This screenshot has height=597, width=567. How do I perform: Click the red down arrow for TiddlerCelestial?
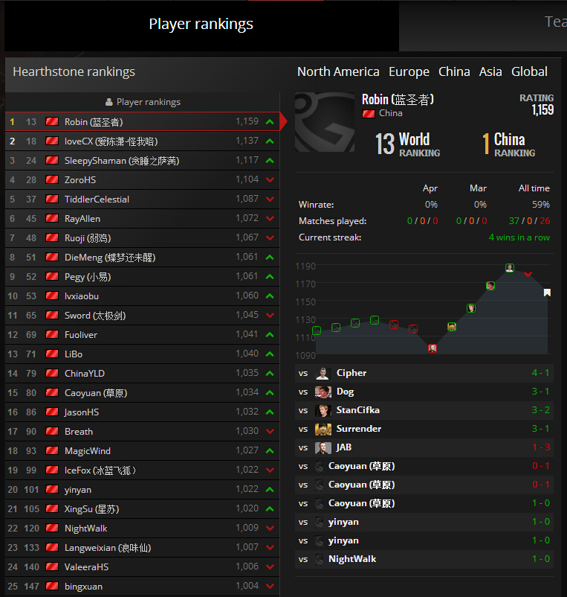click(x=270, y=199)
